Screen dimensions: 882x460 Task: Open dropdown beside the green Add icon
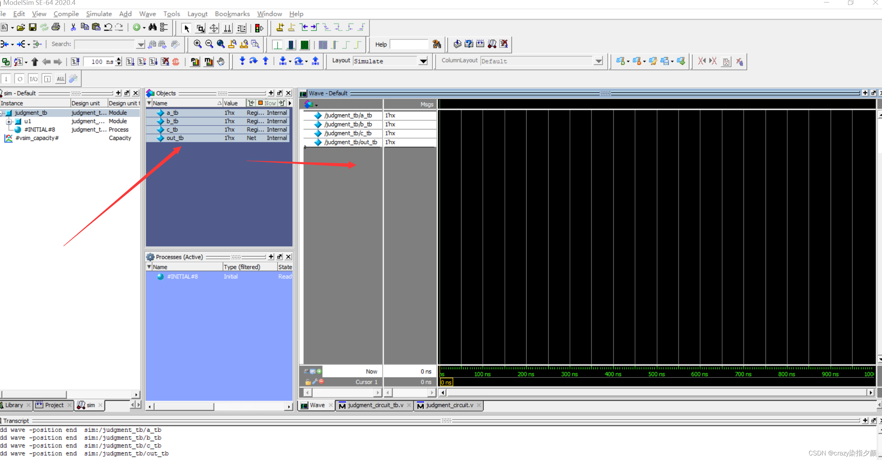click(x=144, y=28)
